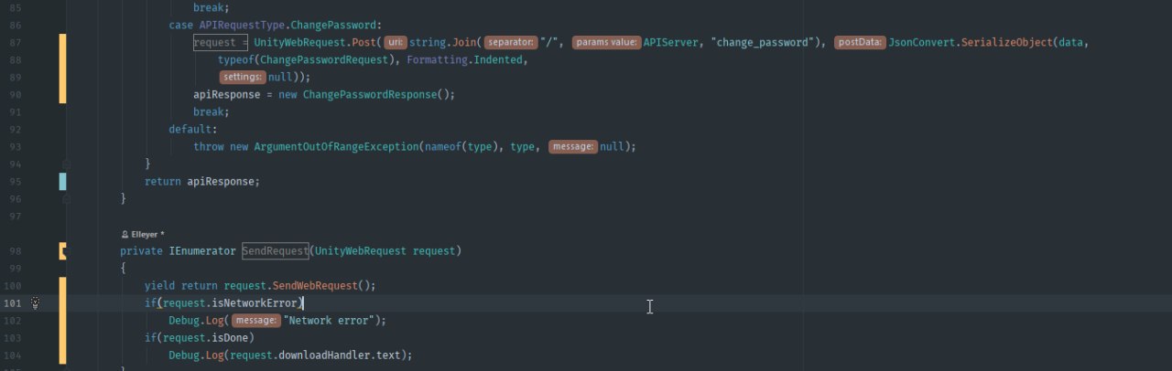Click 'isNetworkError' on line 101
The height and width of the screenshot is (371, 1172).
(254, 302)
